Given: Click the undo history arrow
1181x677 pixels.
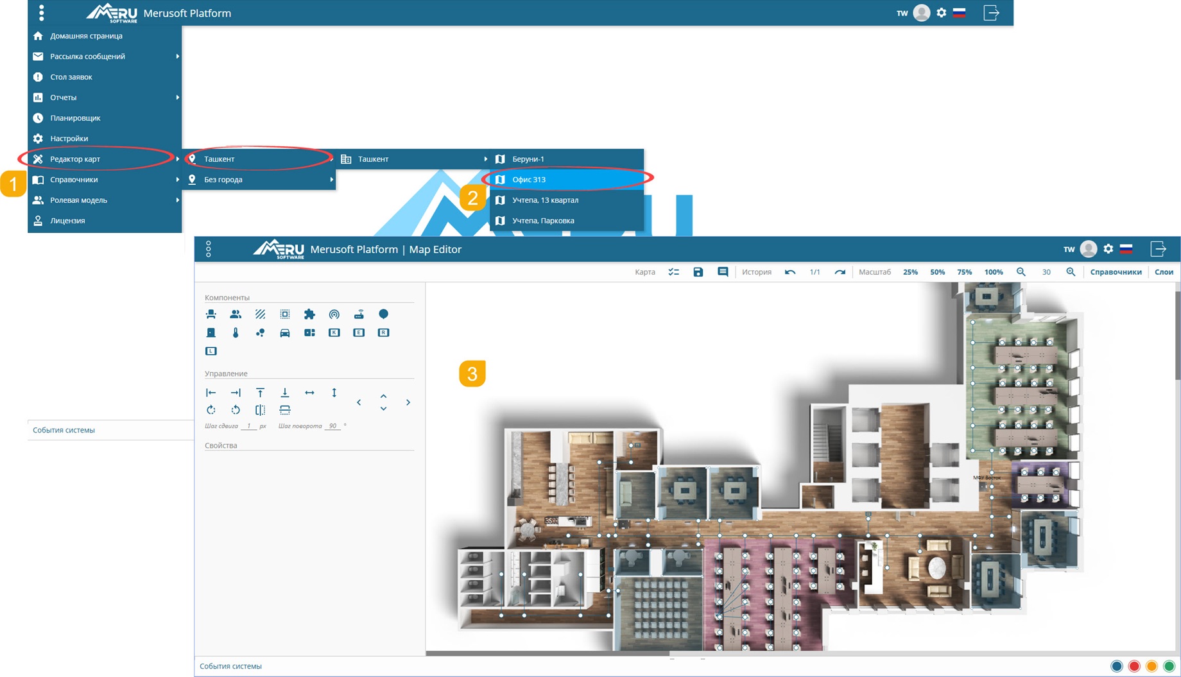Looking at the screenshot, I should coord(790,272).
